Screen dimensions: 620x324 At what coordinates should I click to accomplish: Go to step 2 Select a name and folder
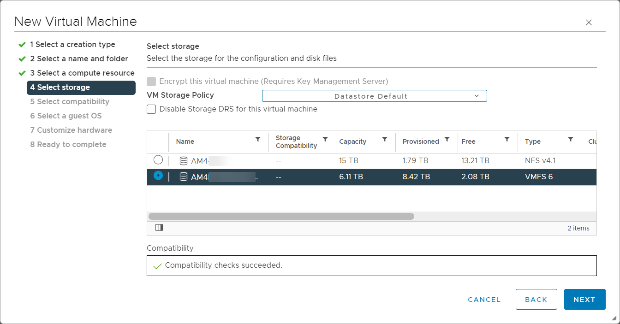click(x=79, y=59)
